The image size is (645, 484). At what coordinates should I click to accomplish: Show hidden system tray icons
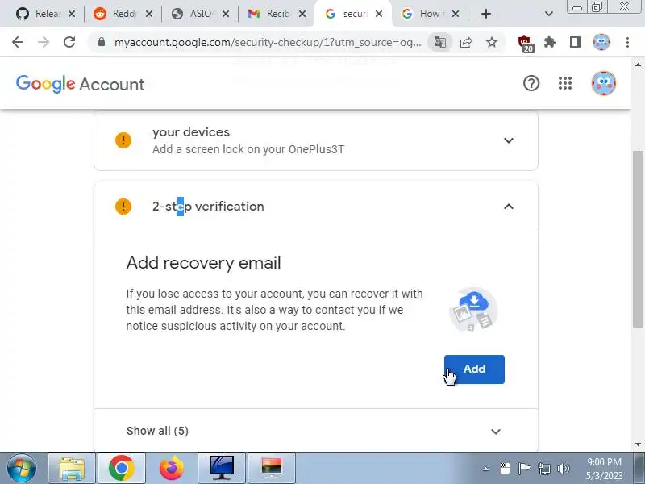pos(486,469)
